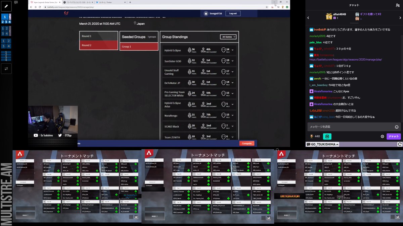Click the streamer webcam overlay
The image size is (403, 226).
53,119
